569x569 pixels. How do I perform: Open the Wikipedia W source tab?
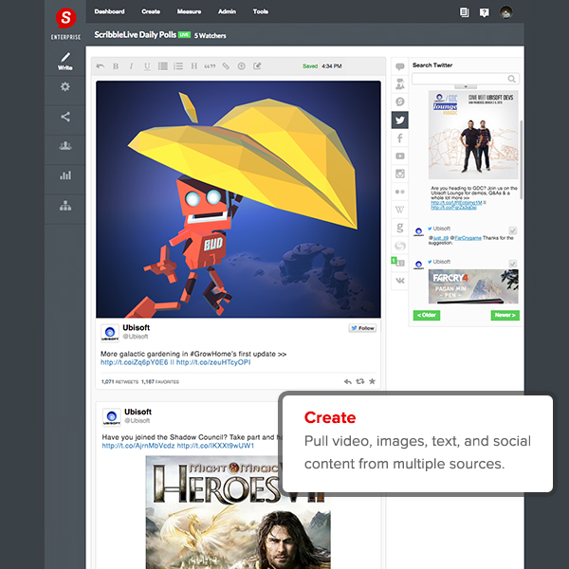pyautogui.click(x=400, y=210)
